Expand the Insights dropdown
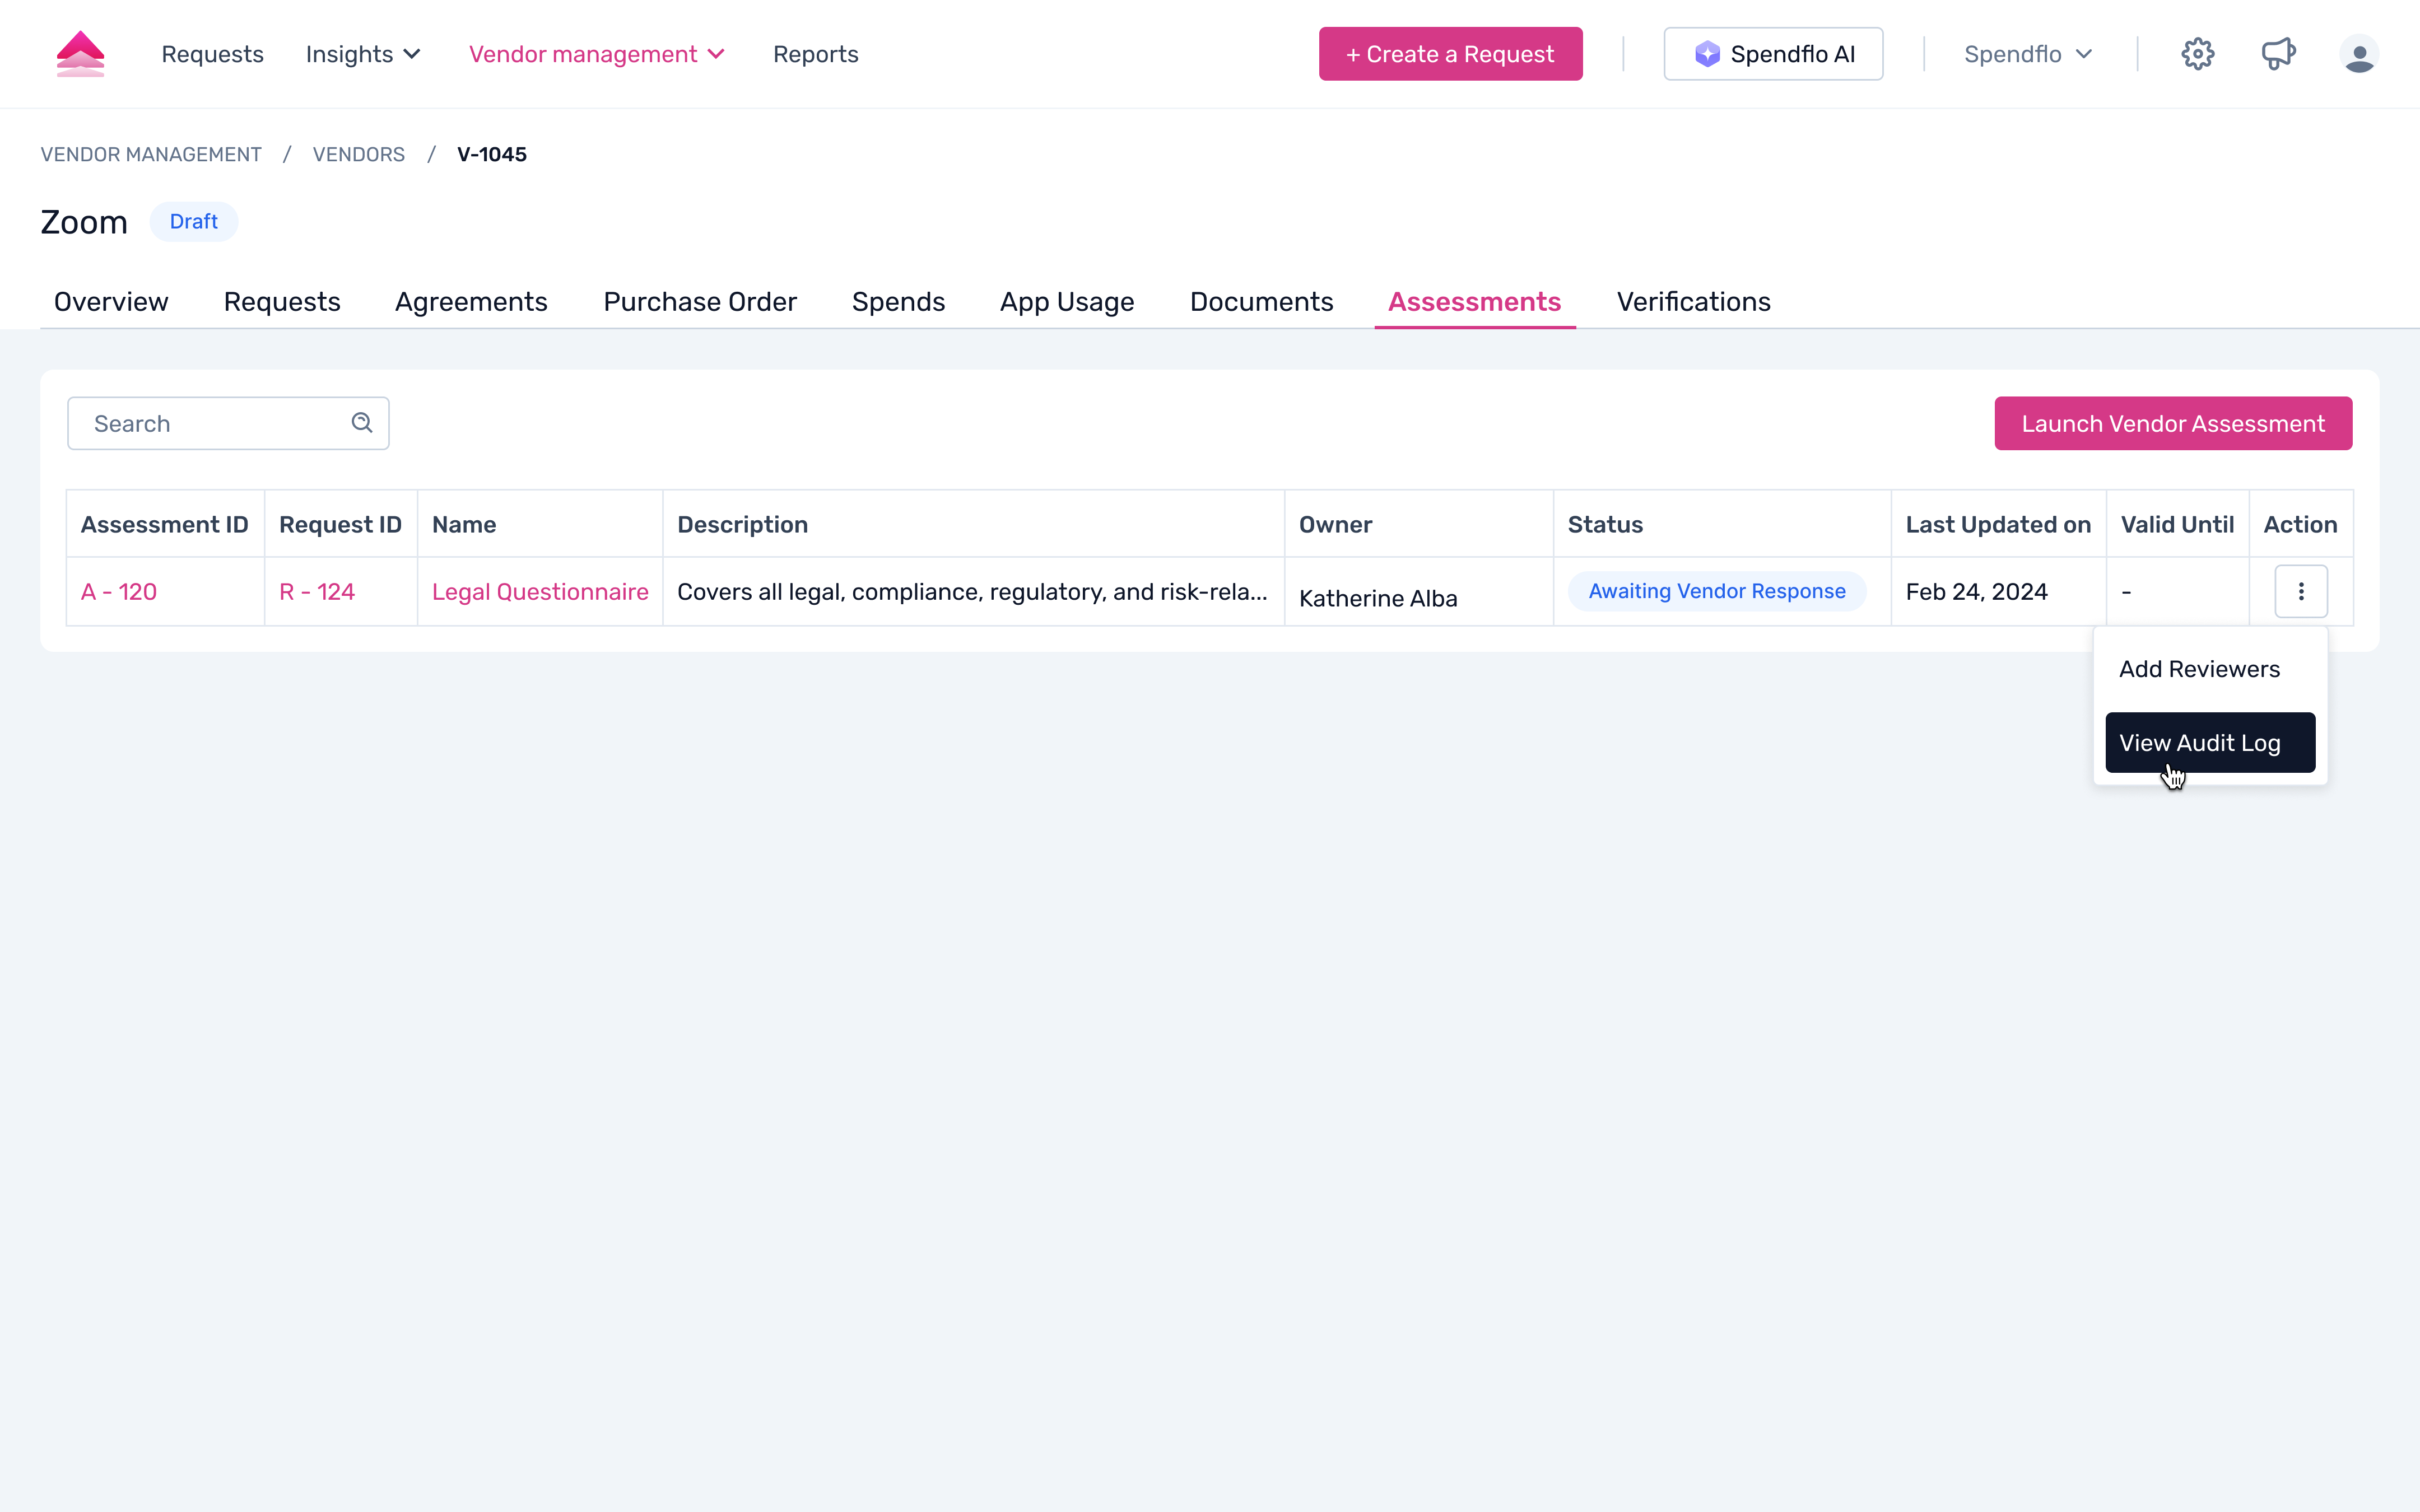The width and height of the screenshot is (2420, 1512). point(362,54)
